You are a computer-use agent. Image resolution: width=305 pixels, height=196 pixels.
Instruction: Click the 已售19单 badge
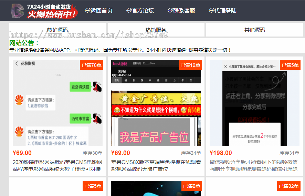click(x=190, y=65)
